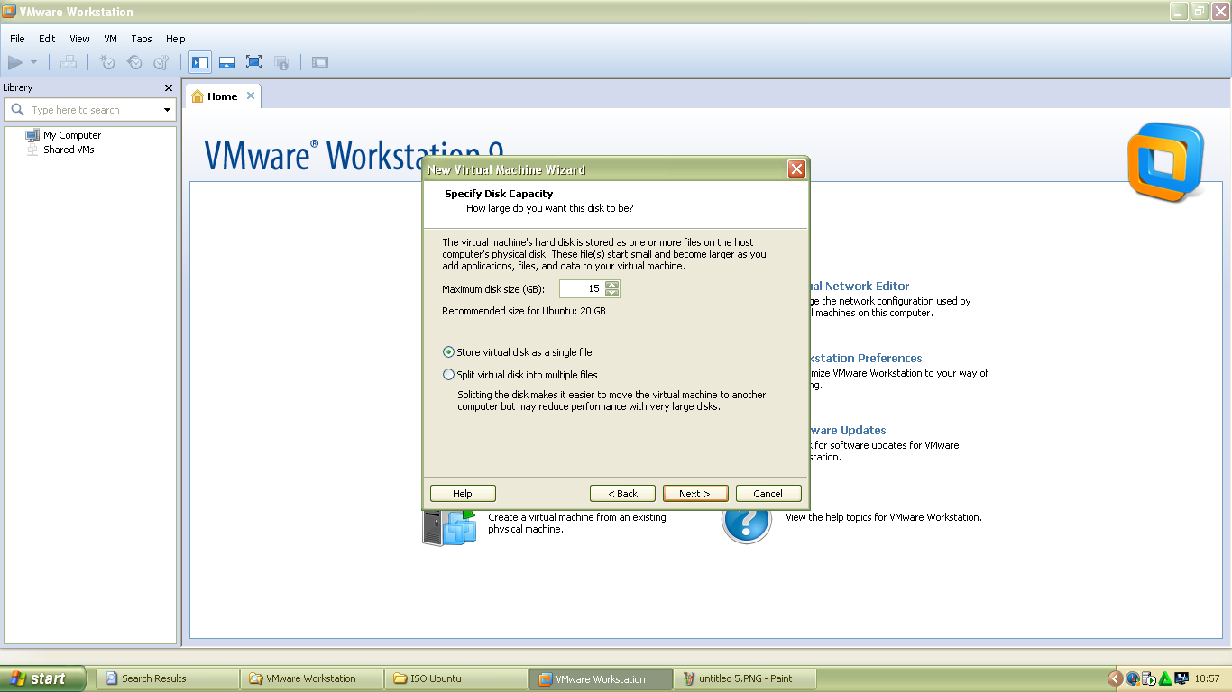Open the Snapshot Manager toolbar icon
Image resolution: width=1232 pixels, height=692 pixels.
pos(161,62)
